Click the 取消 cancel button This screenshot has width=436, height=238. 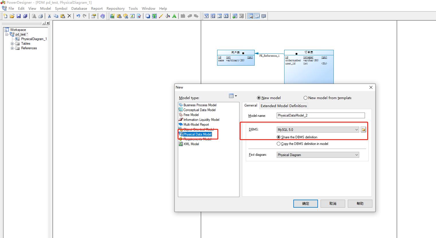point(333,204)
